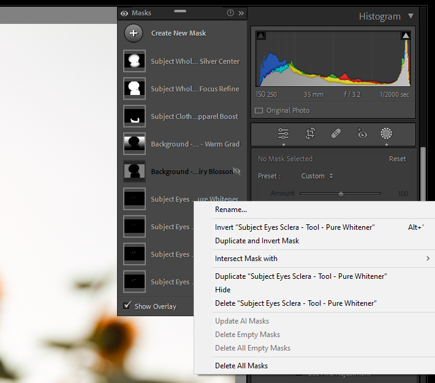Toggle highlight clipping indicator in histogram
The image size is (435, 383).
406,36
